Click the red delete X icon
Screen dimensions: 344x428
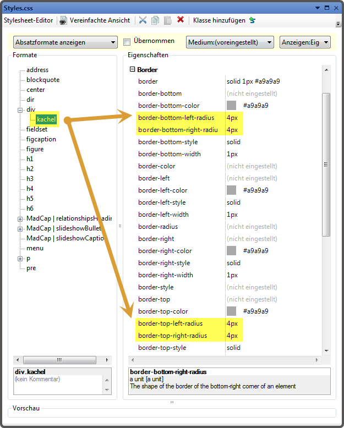181,20
